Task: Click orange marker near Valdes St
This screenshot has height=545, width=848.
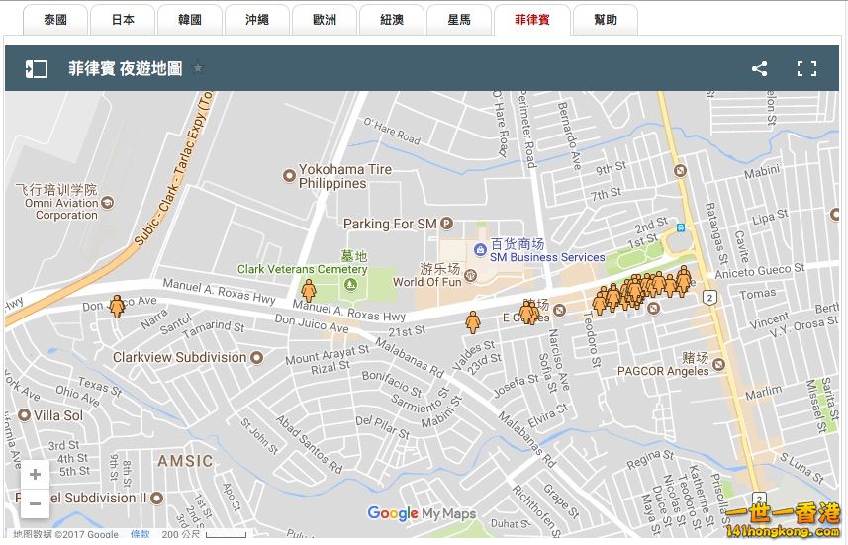Action: coord(473,321)
